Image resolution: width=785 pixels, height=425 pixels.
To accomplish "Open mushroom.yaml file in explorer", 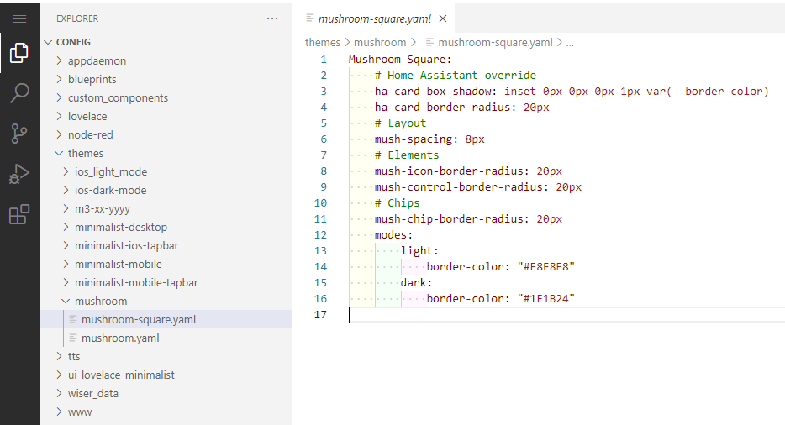I will coord(120,338).
